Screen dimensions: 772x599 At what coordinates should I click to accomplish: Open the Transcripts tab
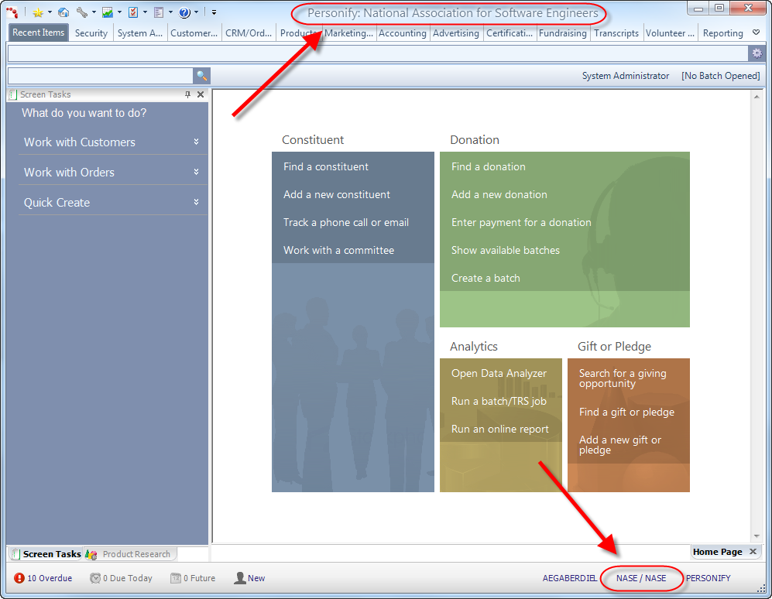[x=616, y=33]
